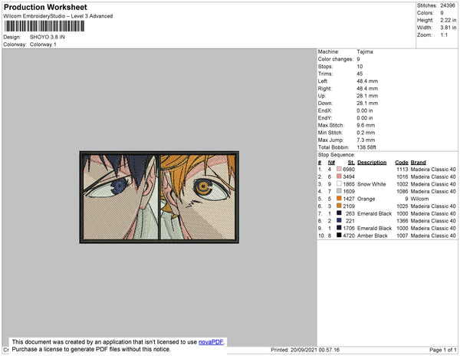Screen dimensions: 460x356
Task: Click the Description column header
Action: click(372, 163)
